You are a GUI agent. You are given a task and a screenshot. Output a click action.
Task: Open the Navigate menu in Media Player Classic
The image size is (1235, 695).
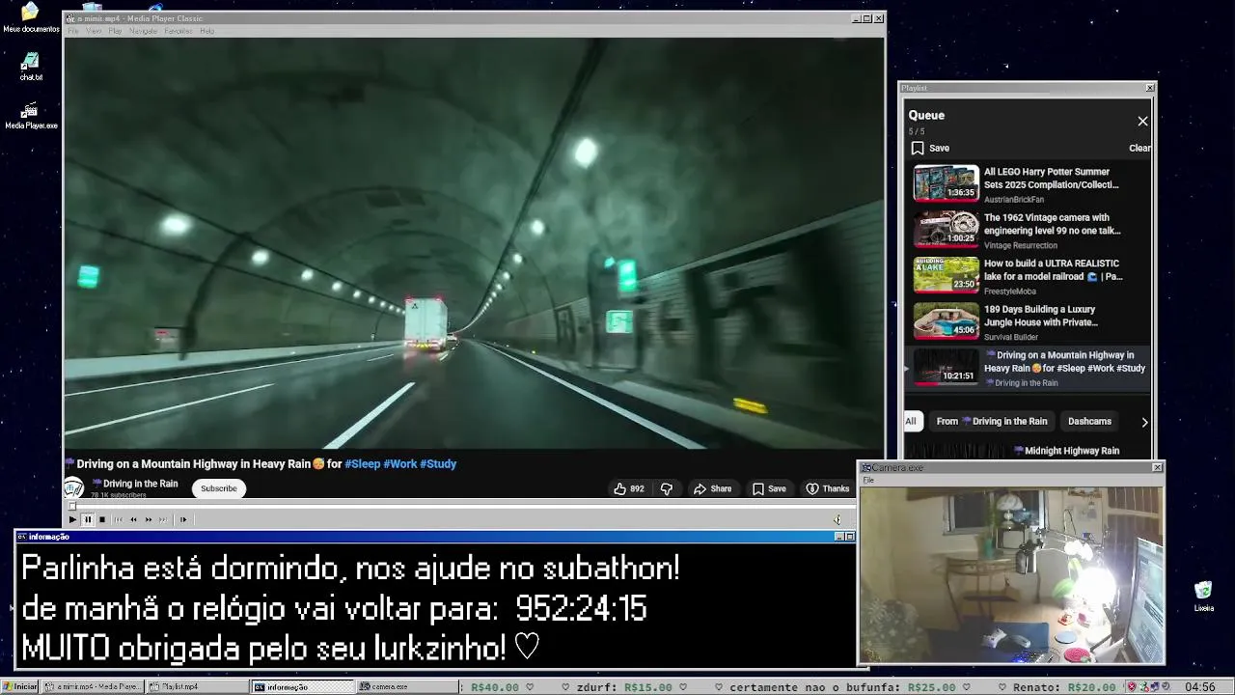143,31
